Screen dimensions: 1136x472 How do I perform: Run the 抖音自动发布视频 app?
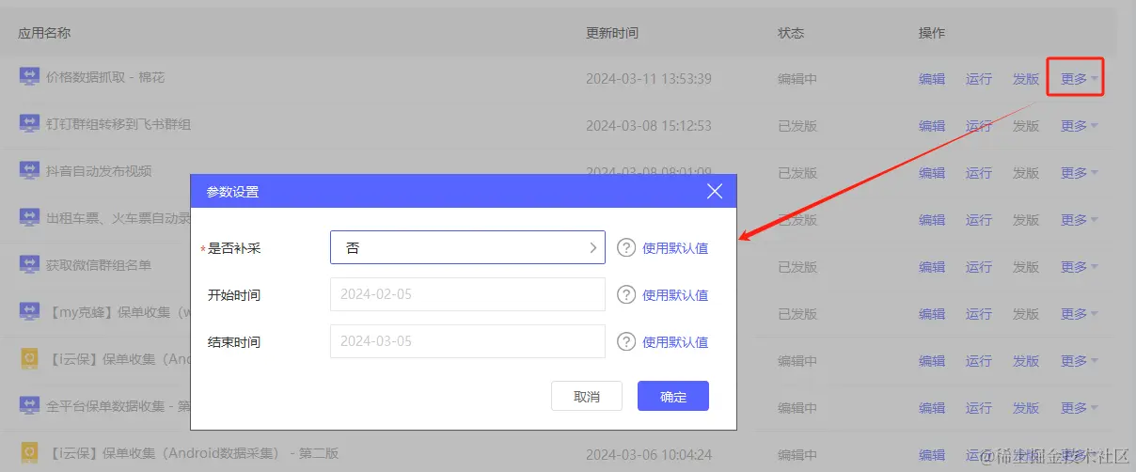pyautogui.click(x=979, y=173)
